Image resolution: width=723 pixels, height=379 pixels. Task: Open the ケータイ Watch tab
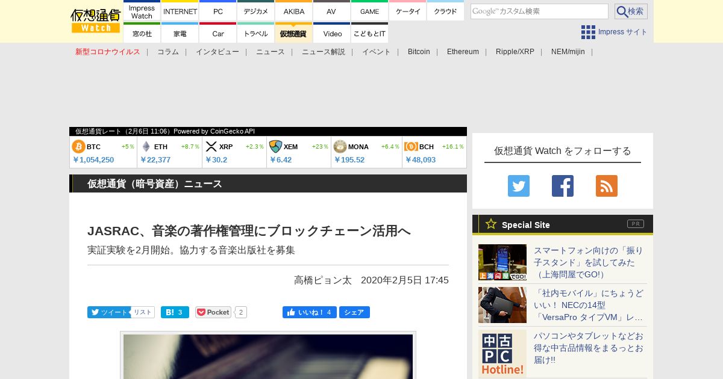407,11
